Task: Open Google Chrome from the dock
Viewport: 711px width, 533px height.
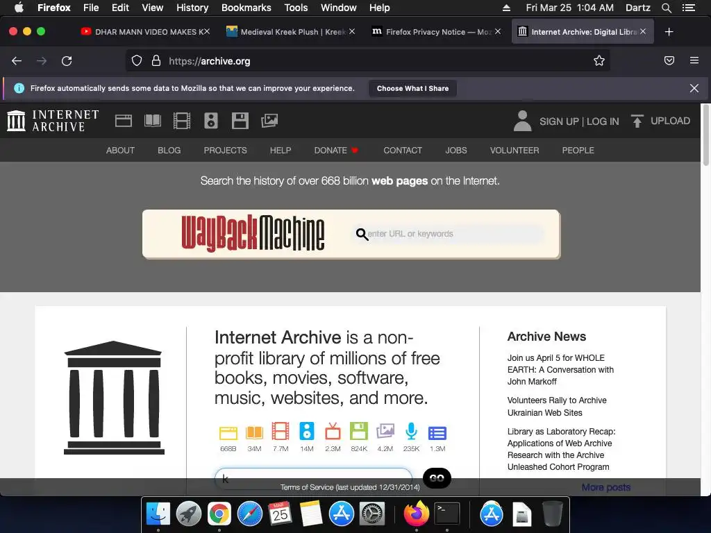Action: tap(219, 514)
